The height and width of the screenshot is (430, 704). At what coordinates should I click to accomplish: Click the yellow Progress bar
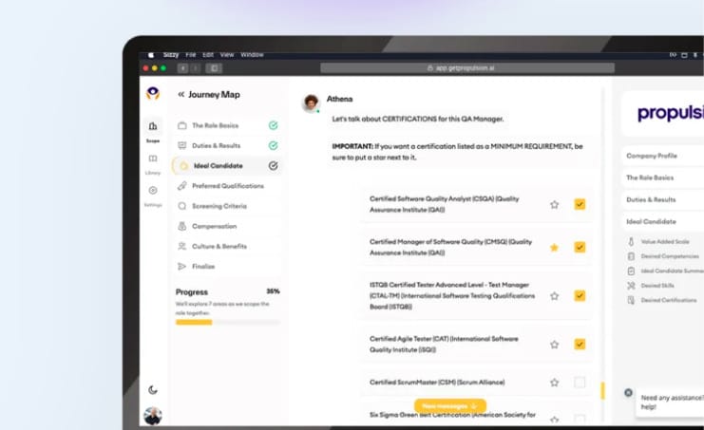click(x=194, y=322)
